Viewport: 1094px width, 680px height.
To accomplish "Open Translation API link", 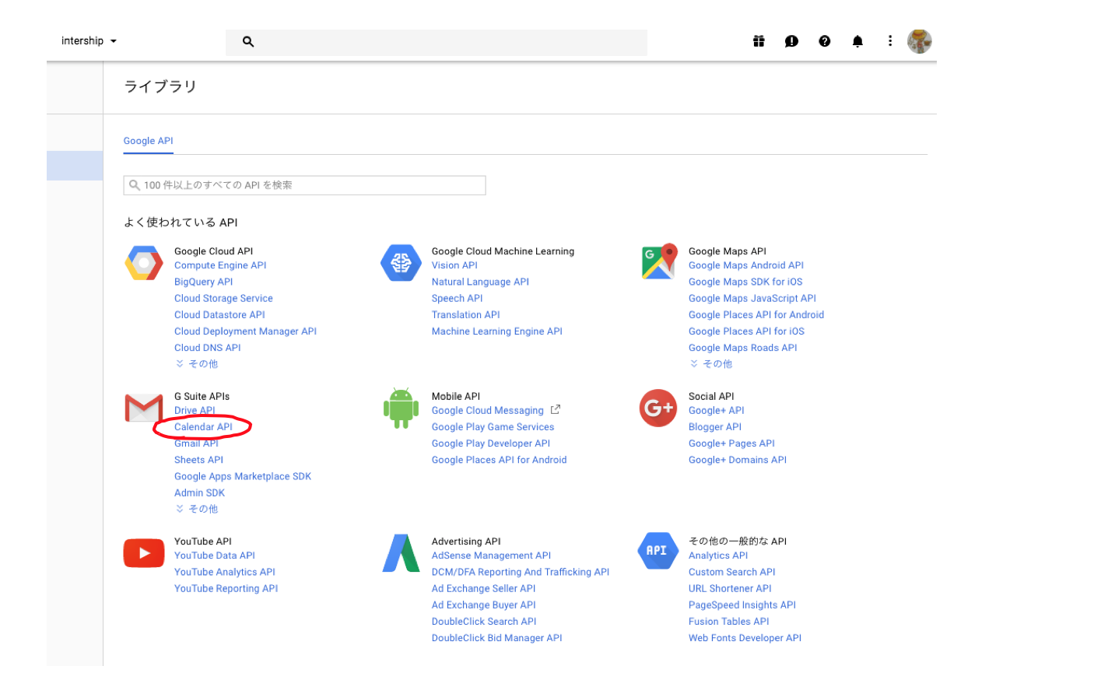I will [x=466, y=315].
